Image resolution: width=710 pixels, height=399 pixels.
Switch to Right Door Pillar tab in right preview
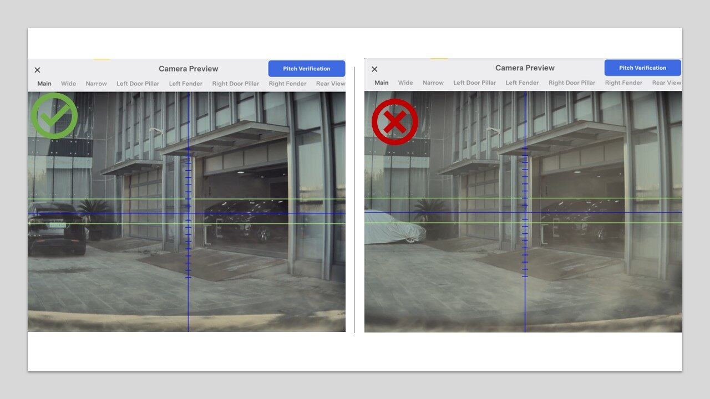pyautogui.click(x=572, y=83)
